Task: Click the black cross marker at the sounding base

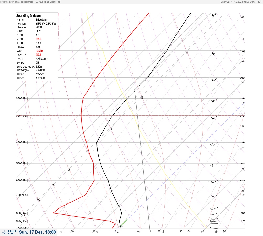Action: 120,226
